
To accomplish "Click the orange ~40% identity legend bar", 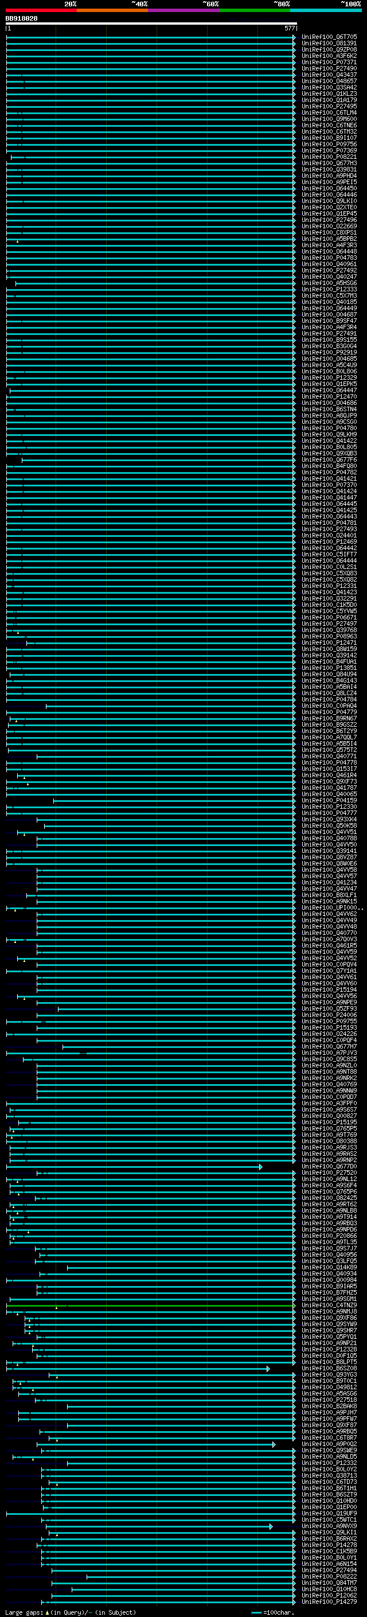I will [x=112, y=10].
